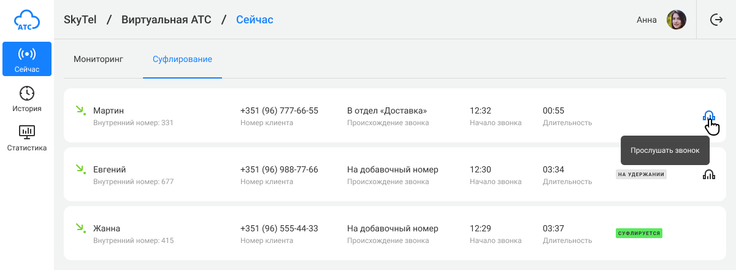The width and height of the screenshot is (736, 270).
Task: Click SkyTel breadcrumb link
Action: click(x=80, y=20)
